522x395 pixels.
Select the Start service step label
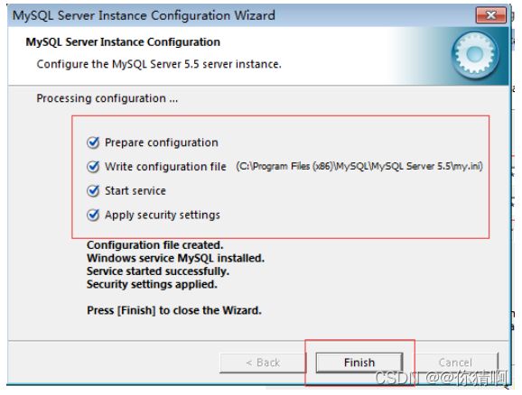(x=135, y=191)
